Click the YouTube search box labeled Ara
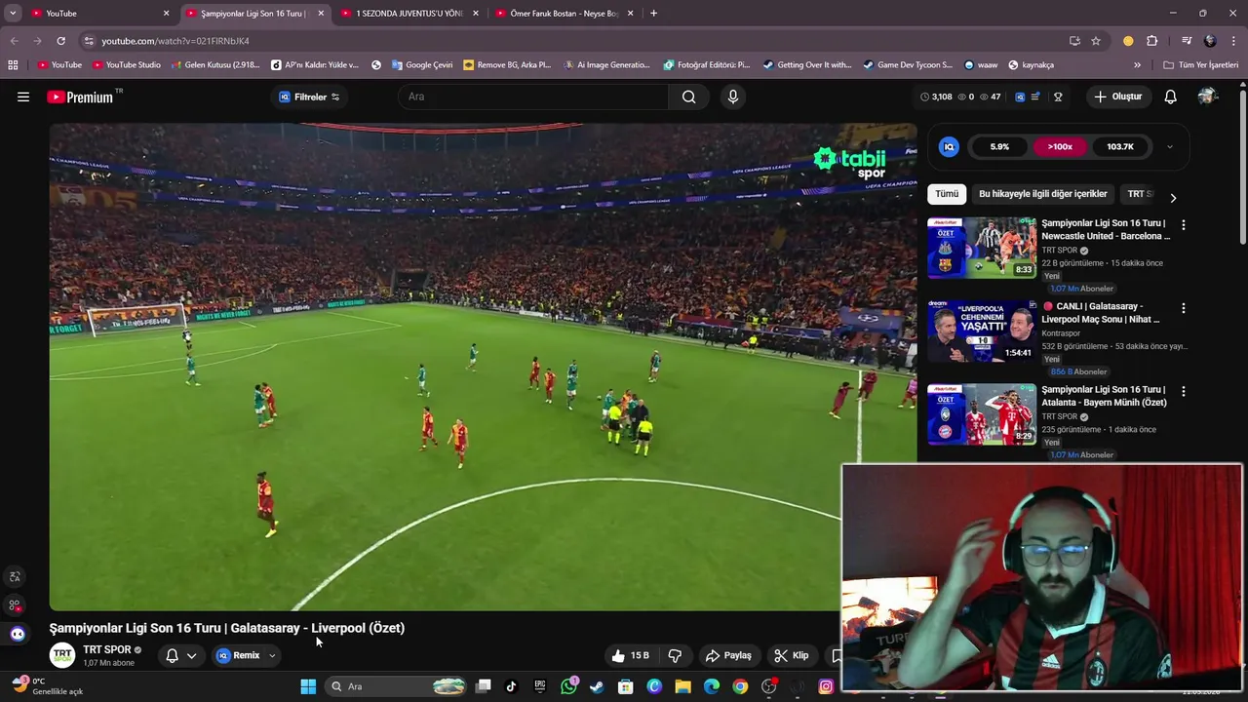Viewport: 1248px width, 702px height. 533,97
